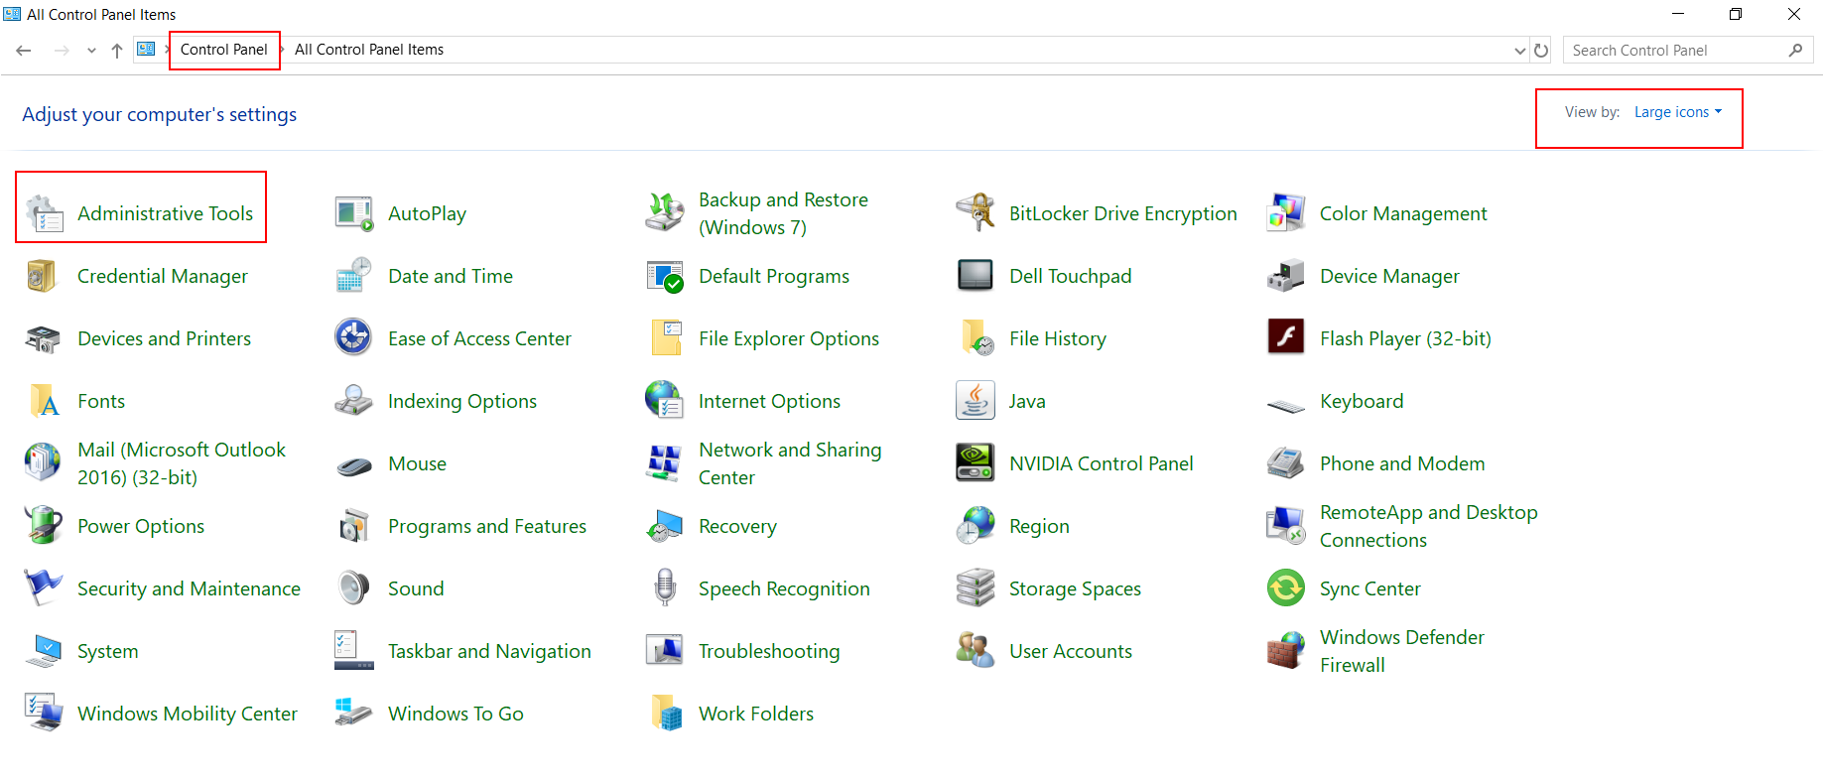Click the Fonts folder icon

[x=44, y=401]
